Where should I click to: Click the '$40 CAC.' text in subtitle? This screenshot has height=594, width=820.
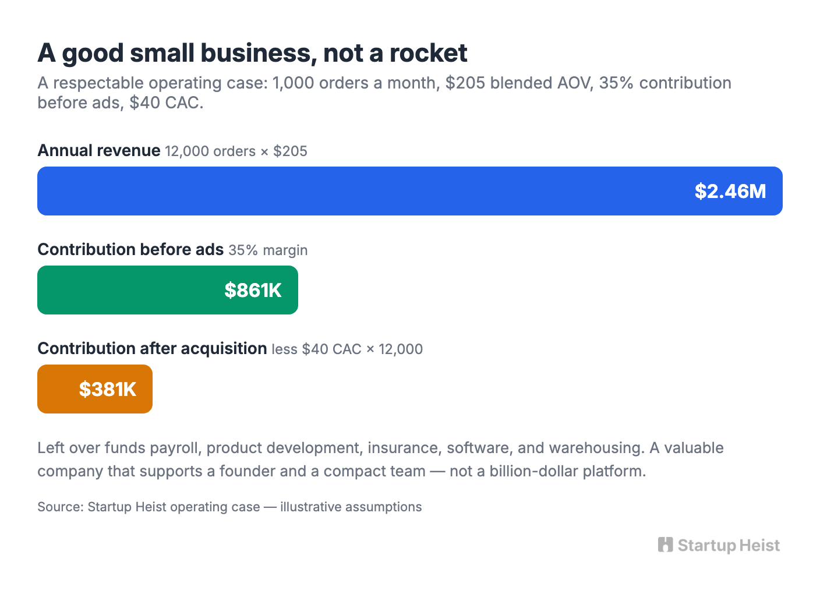[167, 102]
